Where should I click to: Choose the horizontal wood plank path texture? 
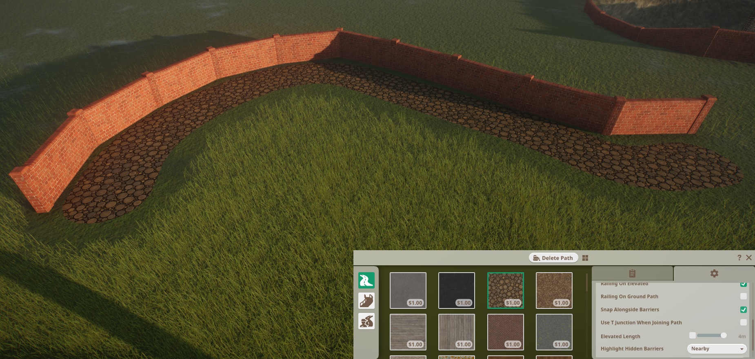pos(408,332)
